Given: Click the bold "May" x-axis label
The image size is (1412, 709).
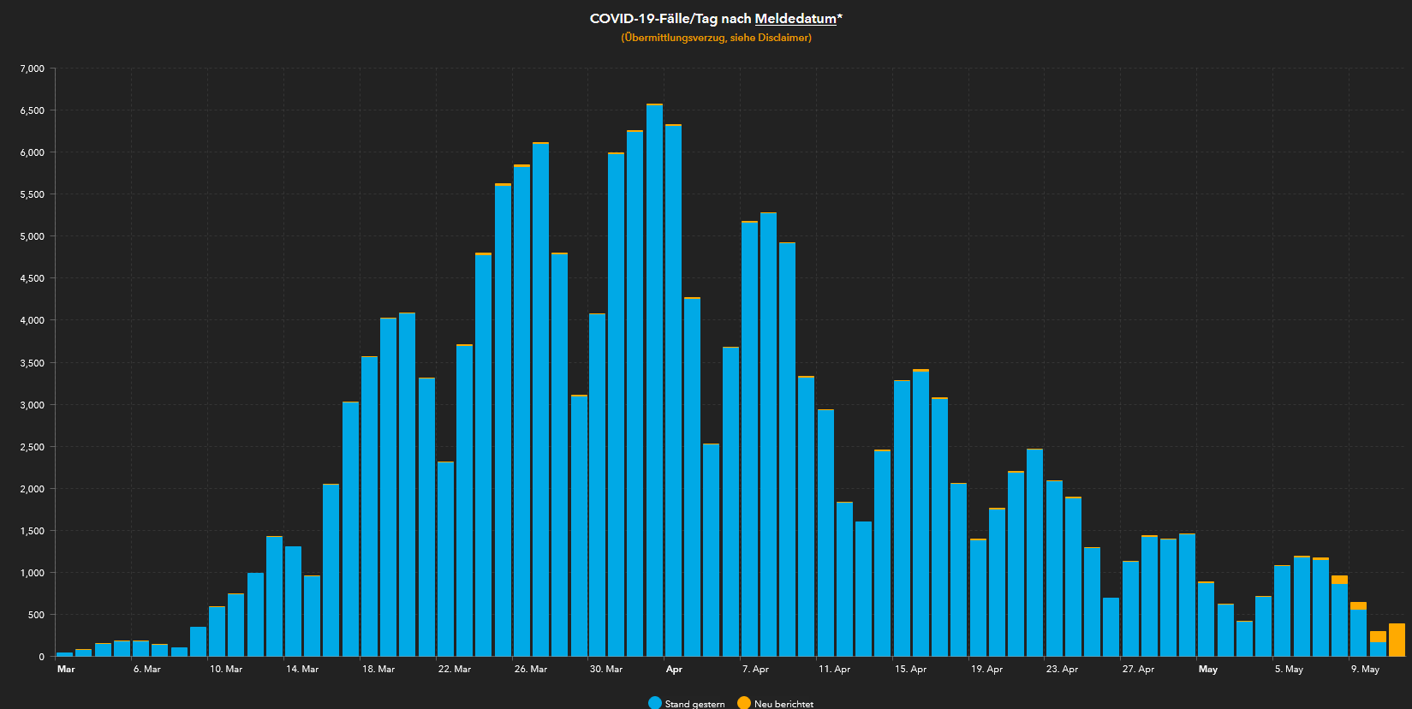Looking at the screenshot, I should (1207, 669).
